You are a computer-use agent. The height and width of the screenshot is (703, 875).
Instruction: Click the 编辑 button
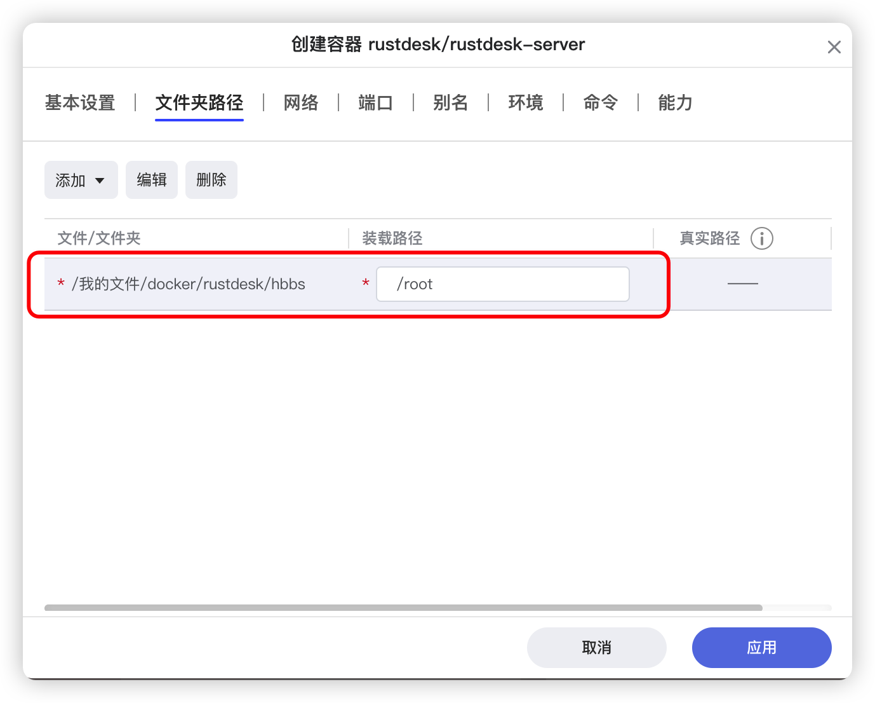152,180
